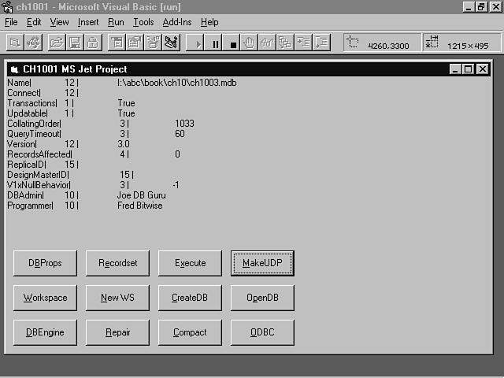The width and height of the screenshot is (504, 378).
Task: Click the Lock Controls padlock icon
Action: point(92,43)
